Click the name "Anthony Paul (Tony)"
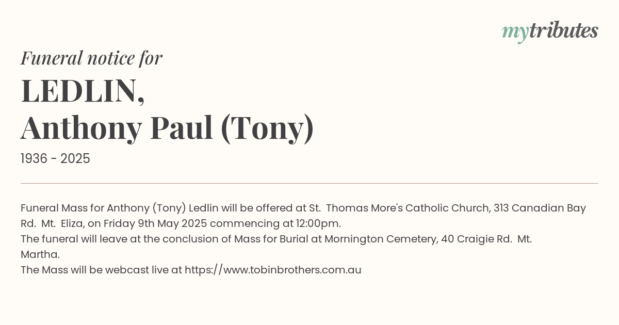 (x=167, y=127)
